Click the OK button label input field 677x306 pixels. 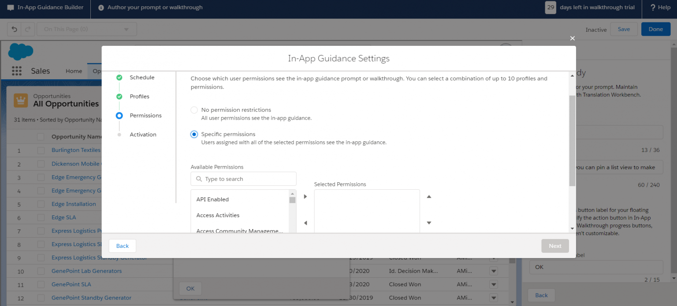596,267
